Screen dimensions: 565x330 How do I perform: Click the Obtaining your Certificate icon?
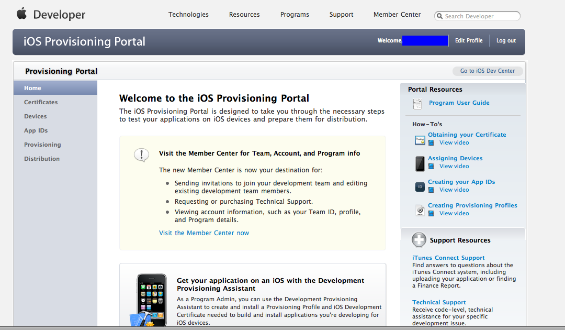[x=420, y=139]
